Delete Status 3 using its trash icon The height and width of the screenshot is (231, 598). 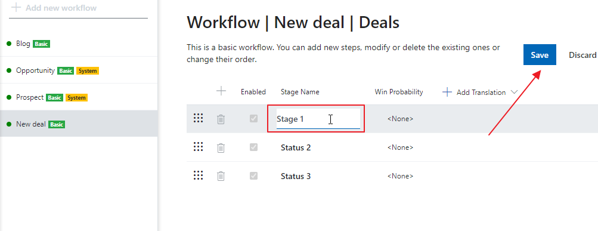tap(221, 176)
